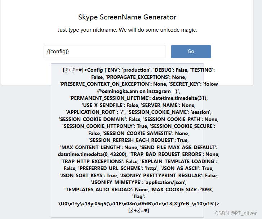Click 'PREFERRED_URL_SCHEME' text
Image resolution: width=262 pixels, height=219 pixels.
[x=111, y=168]
